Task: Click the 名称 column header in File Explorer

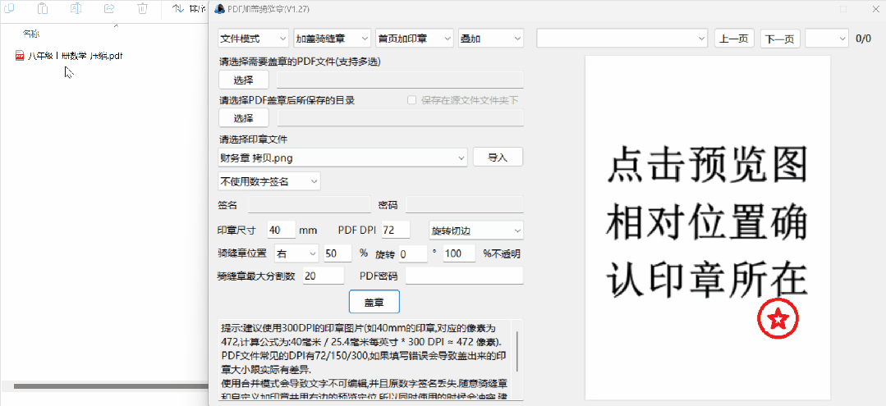Action: coord(31,34)
